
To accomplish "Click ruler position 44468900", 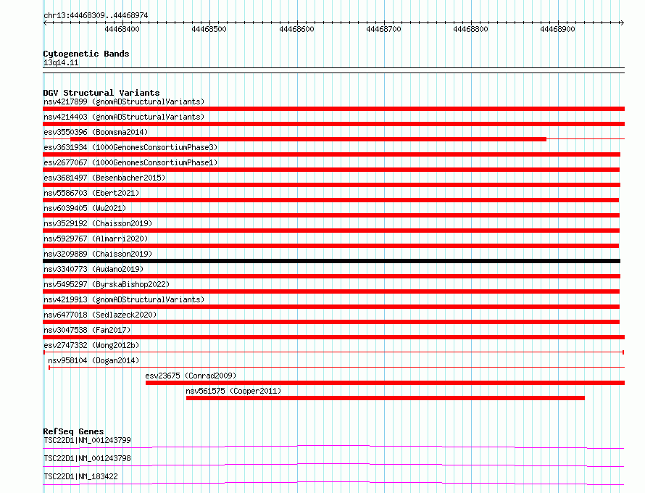I will pos(557,29).
